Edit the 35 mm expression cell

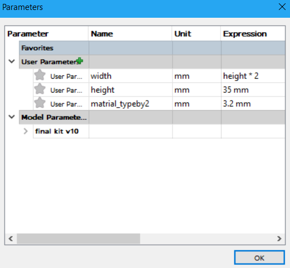(x=253, y=90)
